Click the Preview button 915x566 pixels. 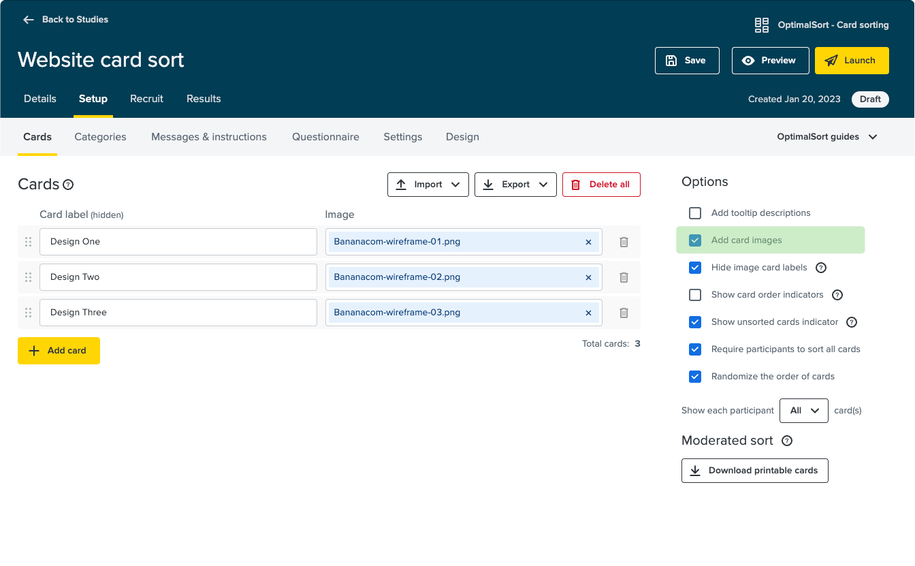771,61
